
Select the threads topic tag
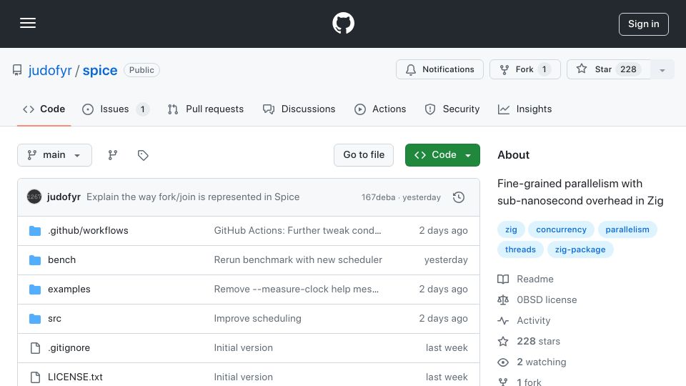point(520,249)
